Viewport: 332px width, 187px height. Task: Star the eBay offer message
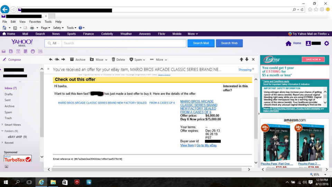pyautogui.click(x=253, y=69)
